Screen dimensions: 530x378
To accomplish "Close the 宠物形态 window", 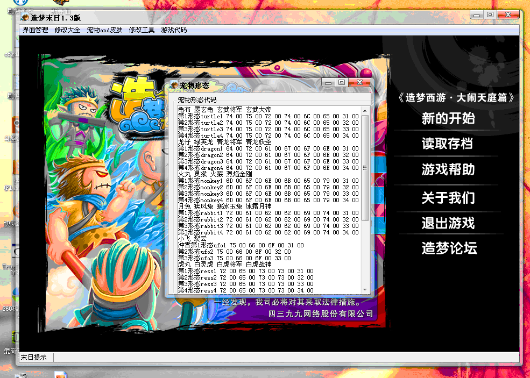I will [359, 83].
